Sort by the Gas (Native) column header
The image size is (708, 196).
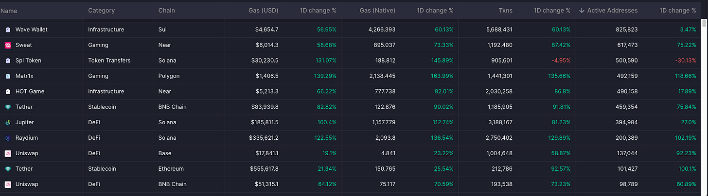pos(377,11)
